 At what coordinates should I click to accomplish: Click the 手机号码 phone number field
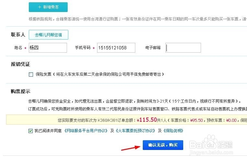[116, 48]
